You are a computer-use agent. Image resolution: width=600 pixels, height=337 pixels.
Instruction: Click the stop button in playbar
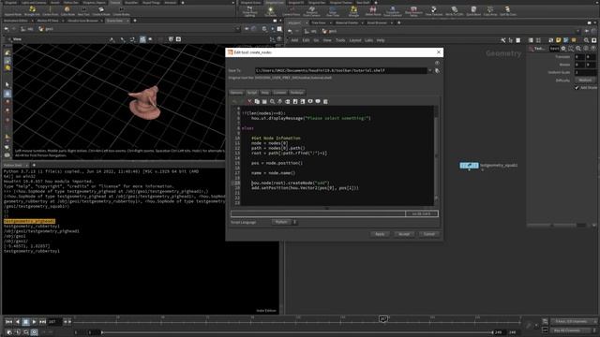[25, 322]
